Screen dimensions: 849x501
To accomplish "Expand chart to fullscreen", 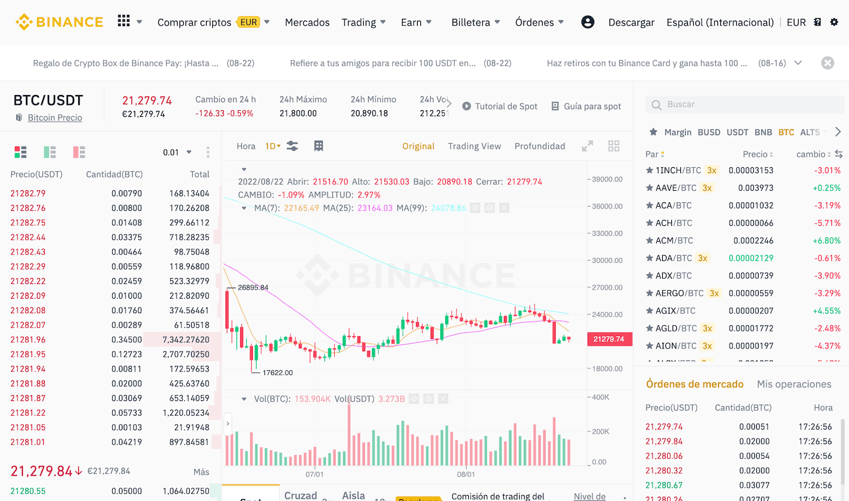I will pos(587,146).
